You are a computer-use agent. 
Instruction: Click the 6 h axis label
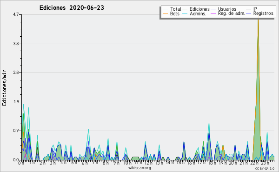click(85, 163)
